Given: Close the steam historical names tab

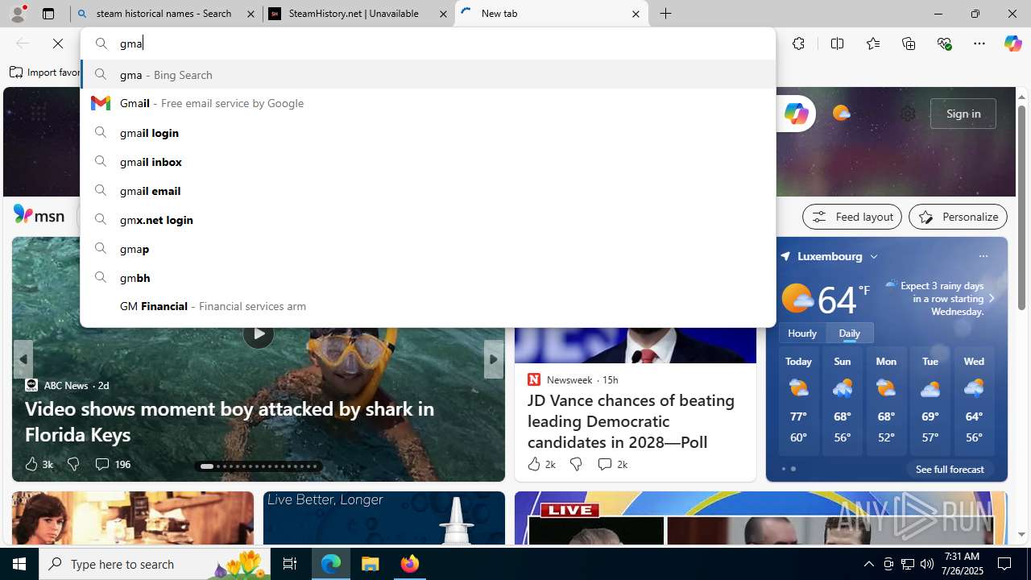Looking at the screenshot, I should pos(251,14).
